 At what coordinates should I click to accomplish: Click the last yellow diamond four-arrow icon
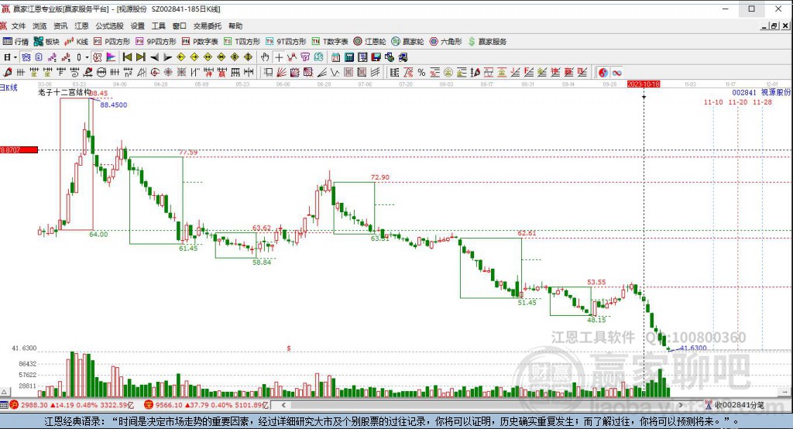[249, 57]
